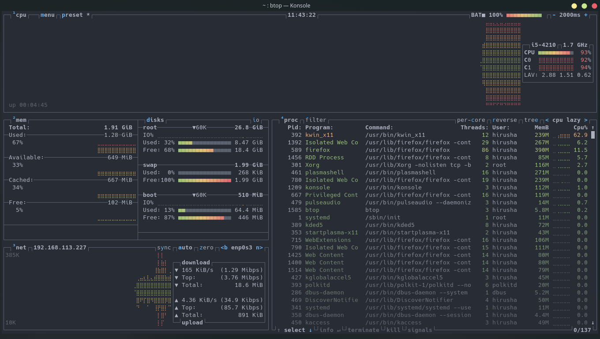
Task: Toggle auto scaling in the net panel
Action: coord(185,248)
